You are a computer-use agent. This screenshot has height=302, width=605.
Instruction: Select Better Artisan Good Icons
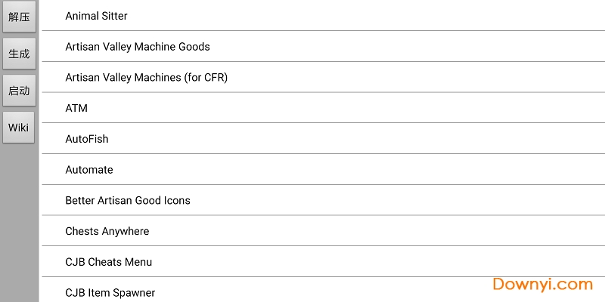[128, 201]
